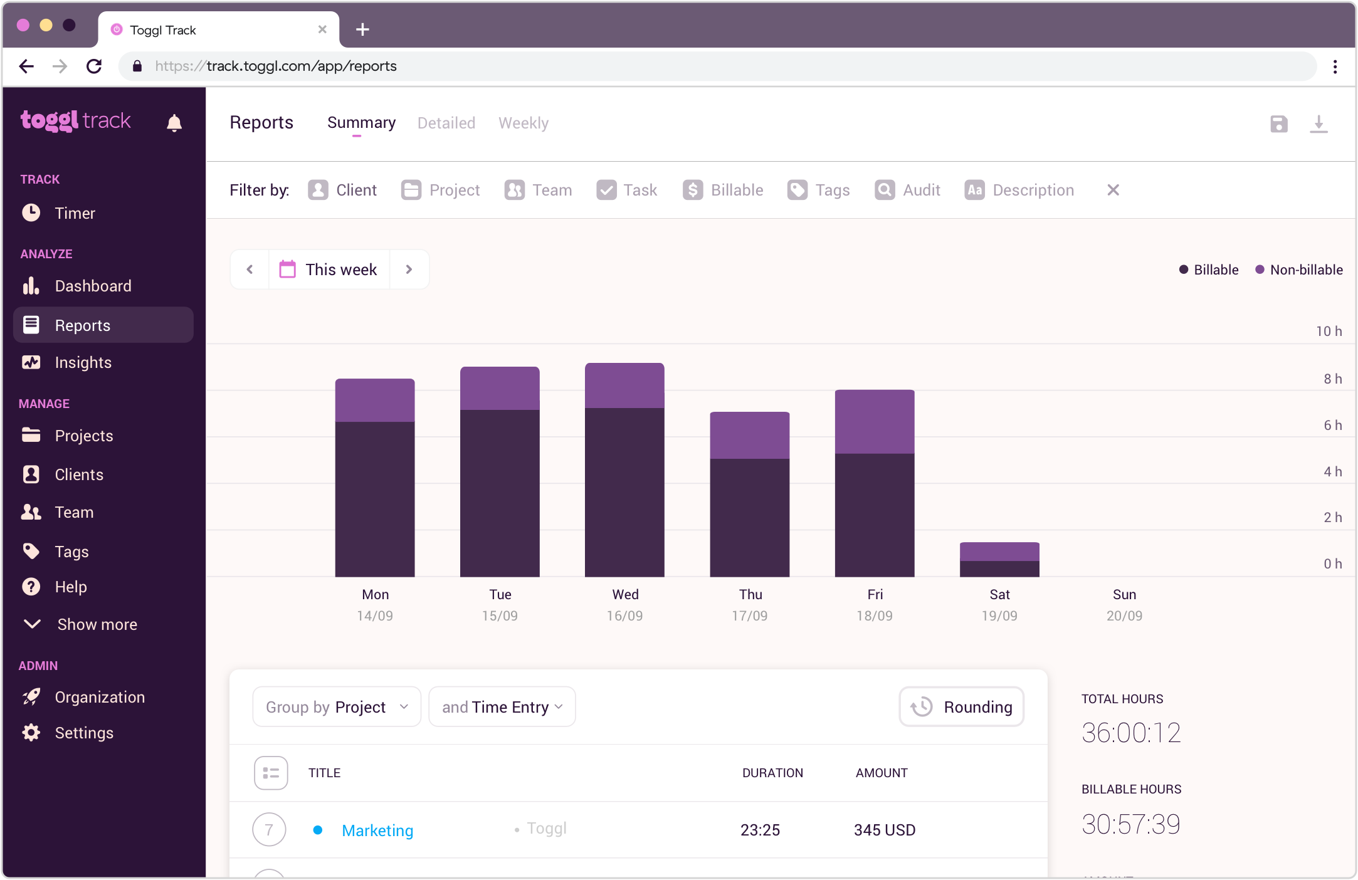The width and height of the screenshot is (1358, 880).
Task: Select the Timer in the sidebar
Action: click(x=75, y=212)
